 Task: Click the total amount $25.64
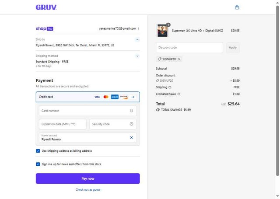[x=234, y=104]
